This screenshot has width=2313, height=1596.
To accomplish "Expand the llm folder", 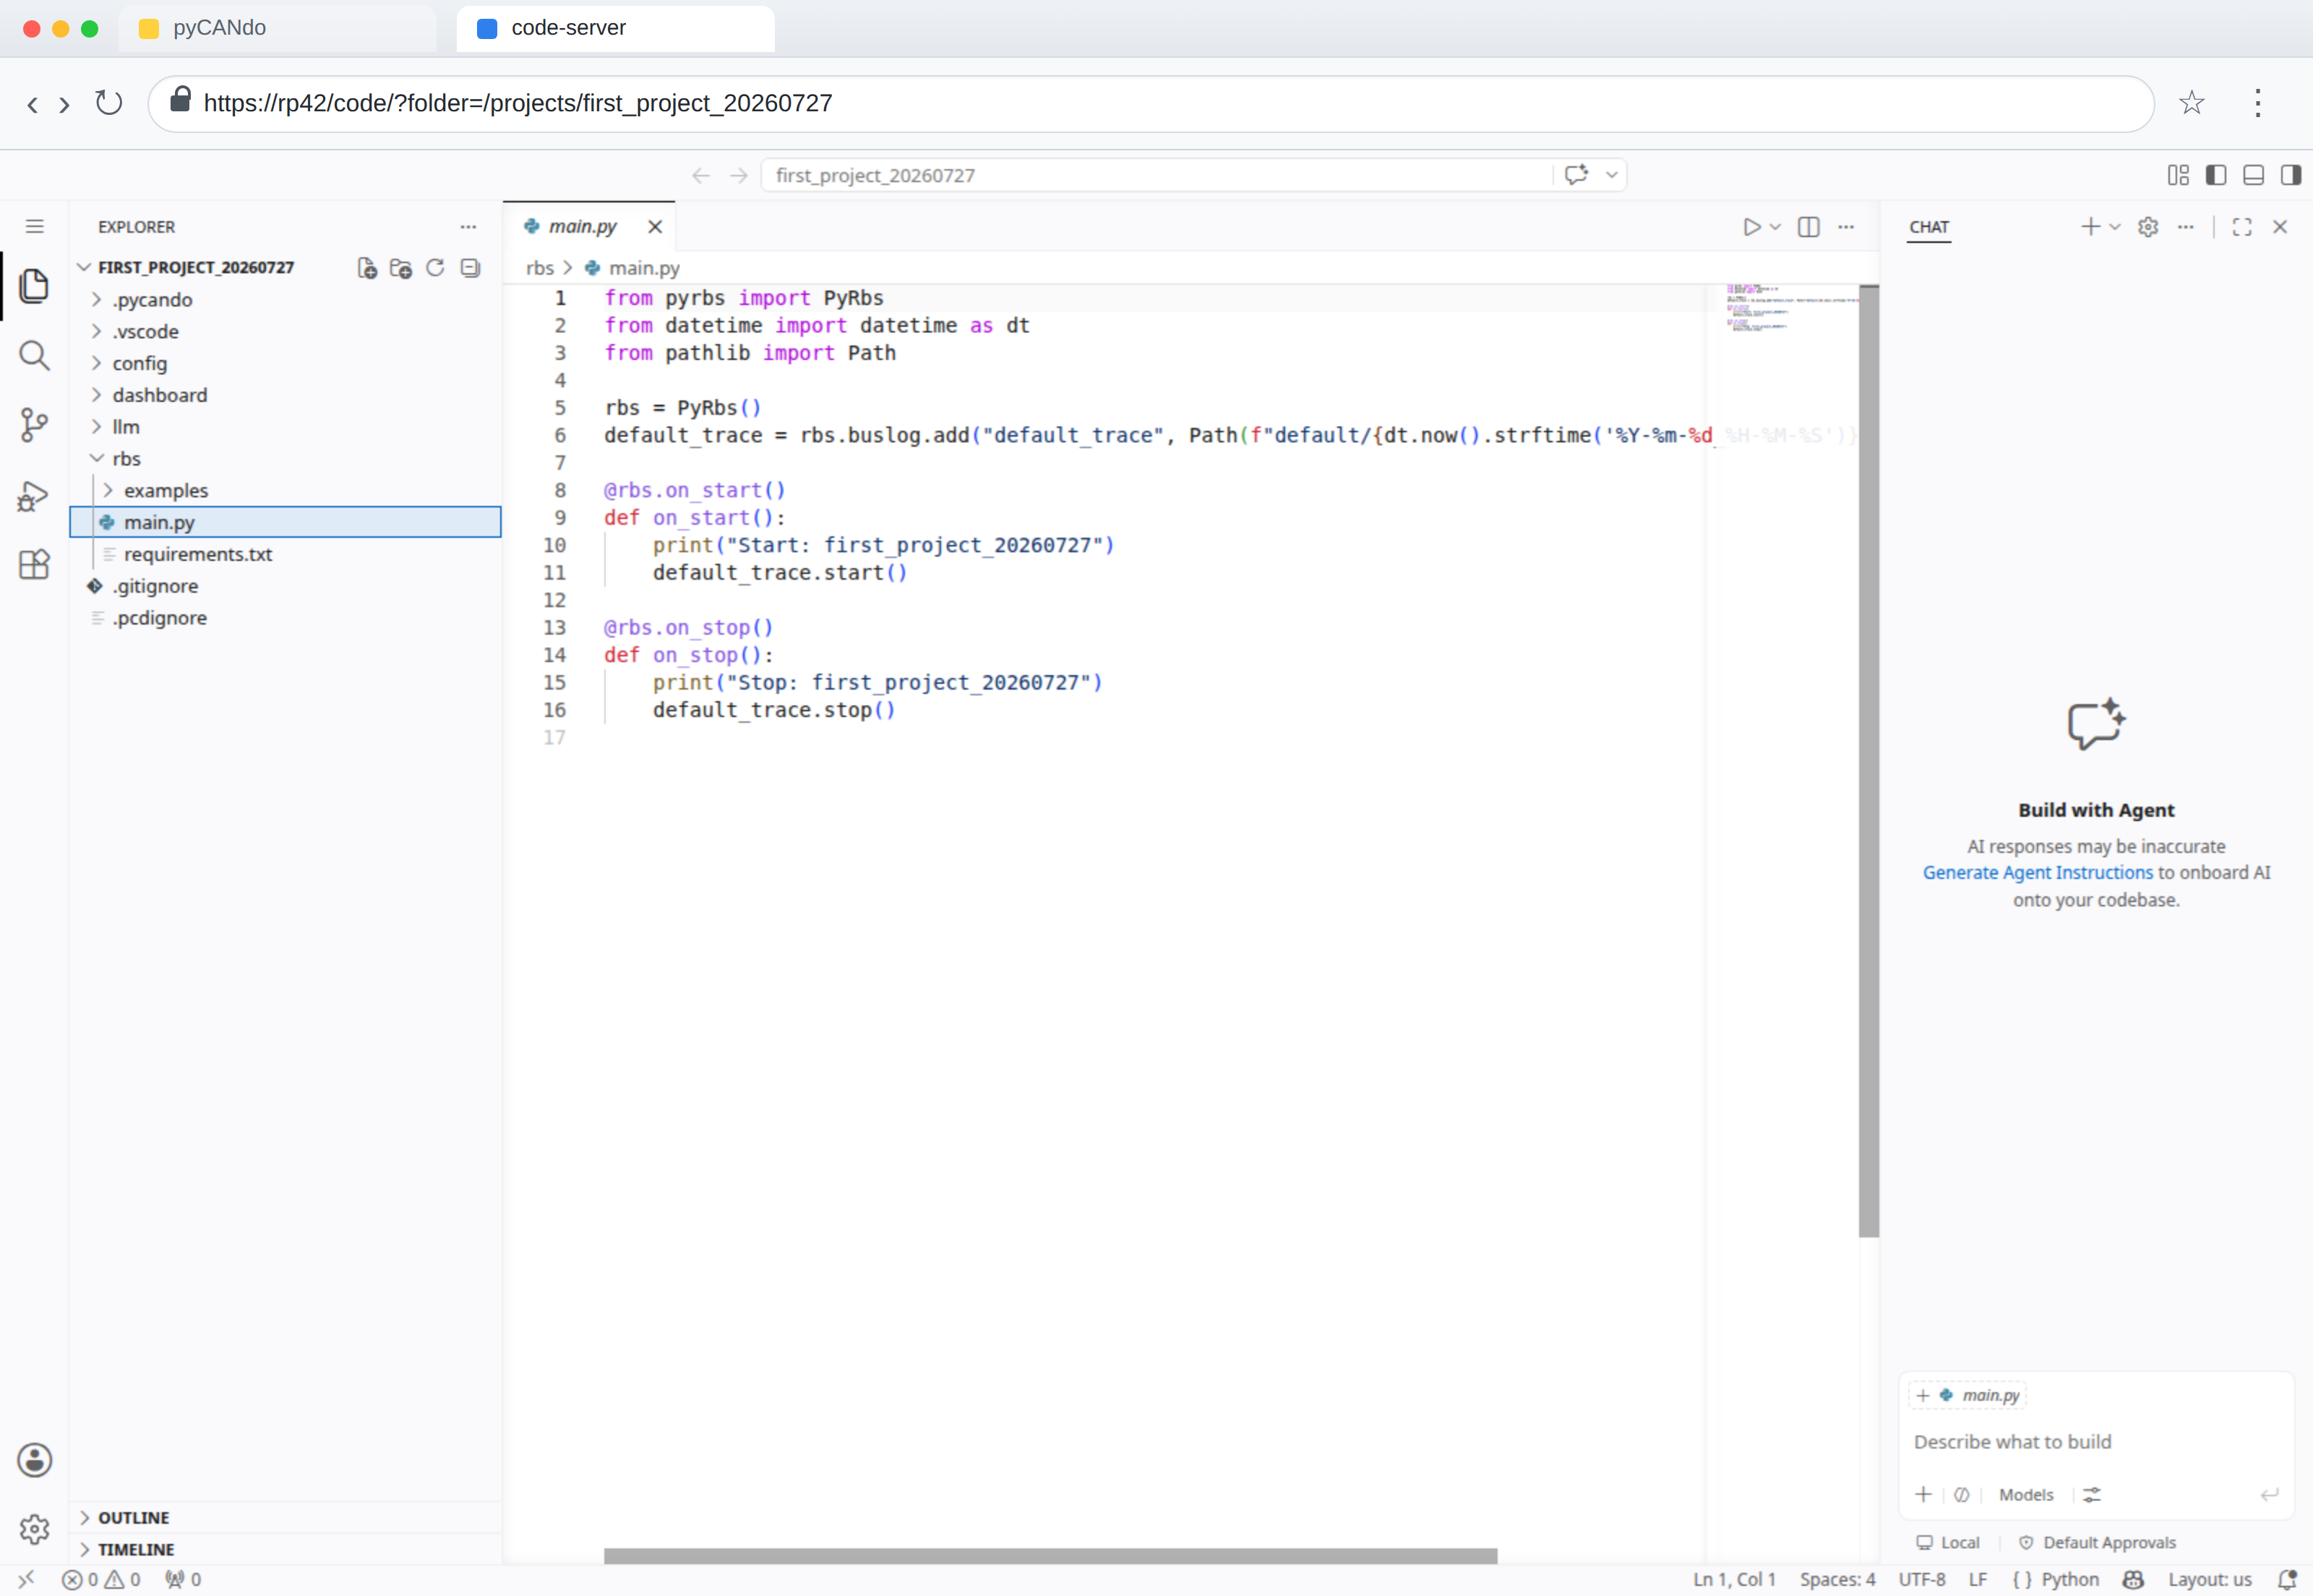I will (x=285, y=427).
